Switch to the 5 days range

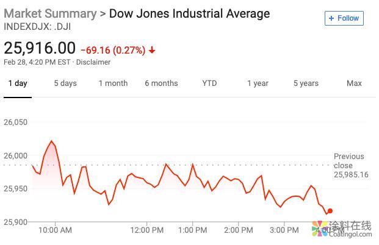pyautogui.click(x=65, y=83)
